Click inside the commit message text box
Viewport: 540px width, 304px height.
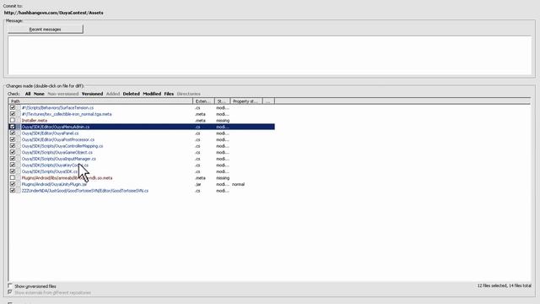[270, 55]
